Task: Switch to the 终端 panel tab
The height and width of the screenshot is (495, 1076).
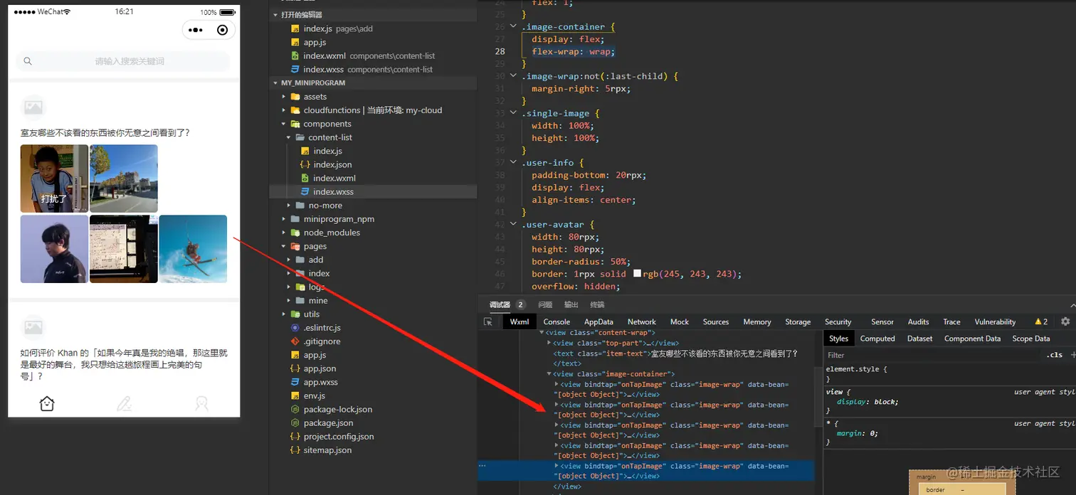Action: 597,304
